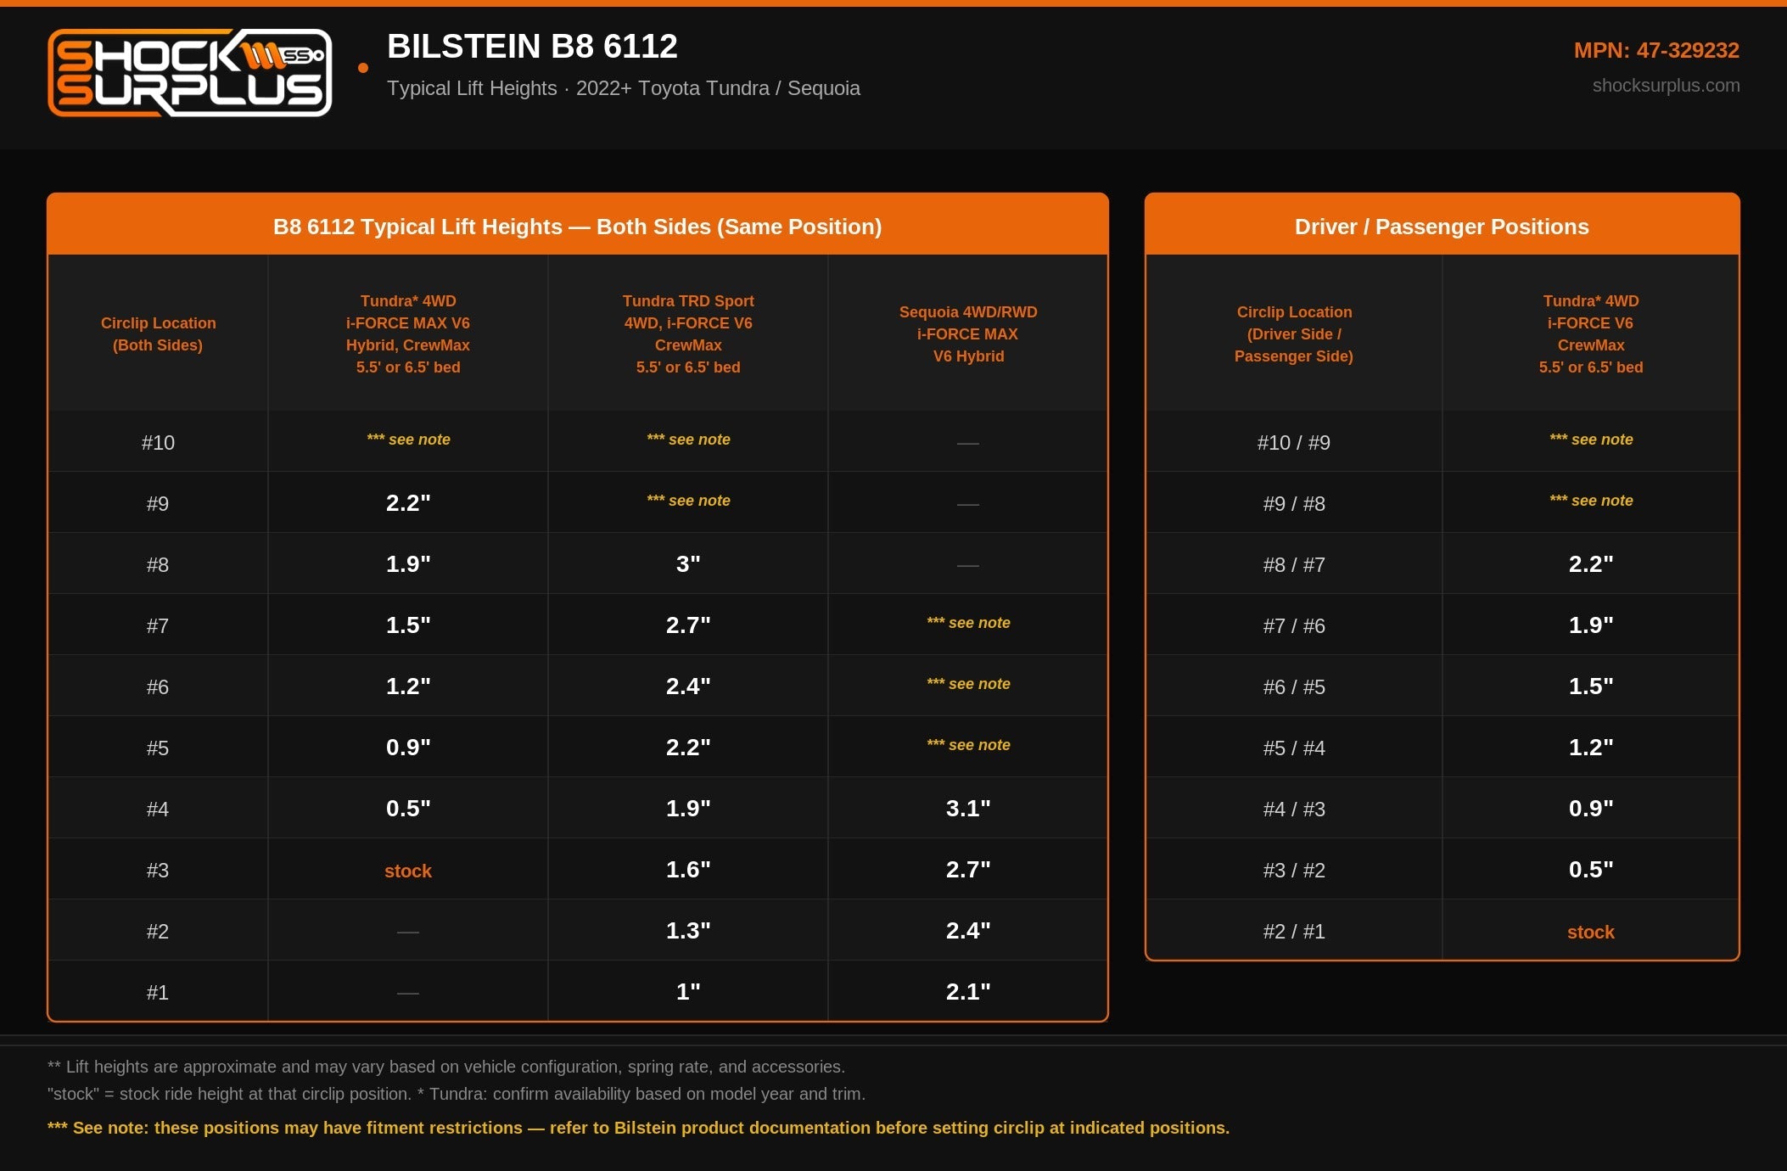This screenshot has height=1171, width=1787.
Task: Select the "1.2"" value in the #5 / #4 row
Action: (1591, 748)
